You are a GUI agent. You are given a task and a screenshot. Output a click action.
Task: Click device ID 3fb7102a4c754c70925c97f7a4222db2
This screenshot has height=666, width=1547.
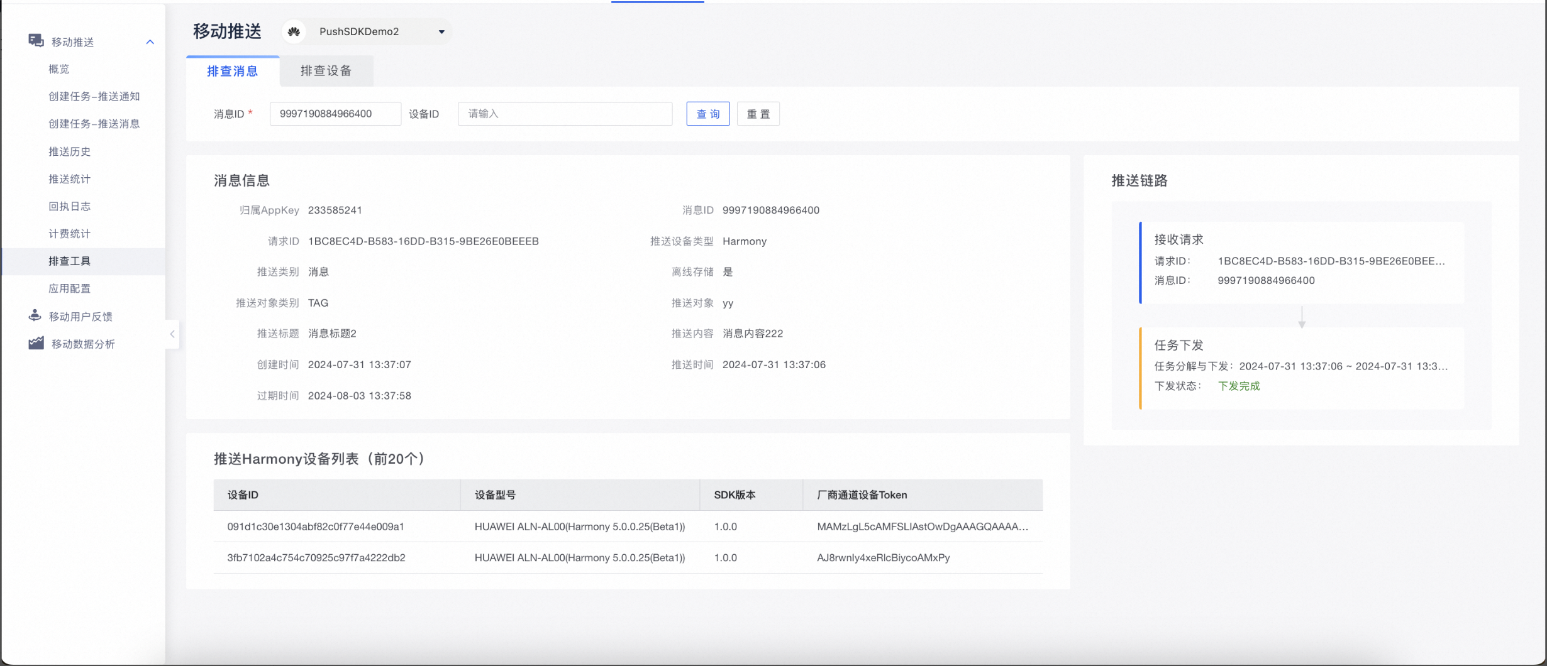click(x=316, y=557)
